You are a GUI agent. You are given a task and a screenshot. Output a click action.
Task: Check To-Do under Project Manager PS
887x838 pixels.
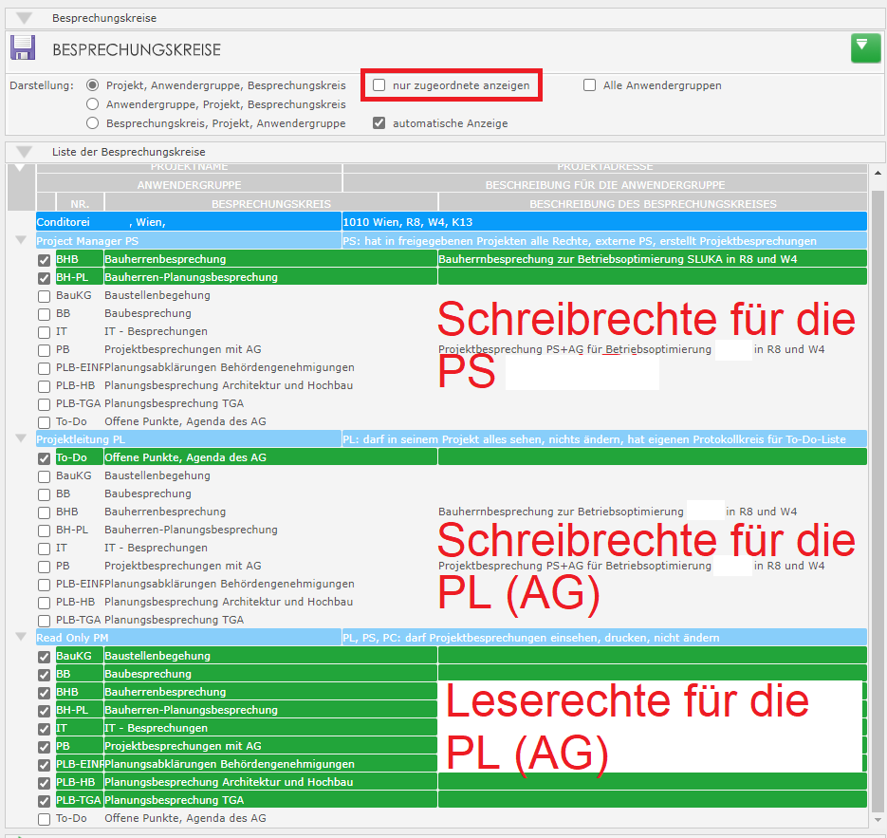(x=45, y=422)
